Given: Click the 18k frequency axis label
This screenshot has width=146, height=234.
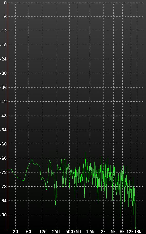Looking at the screenshot, I should [x=138, y=231].
